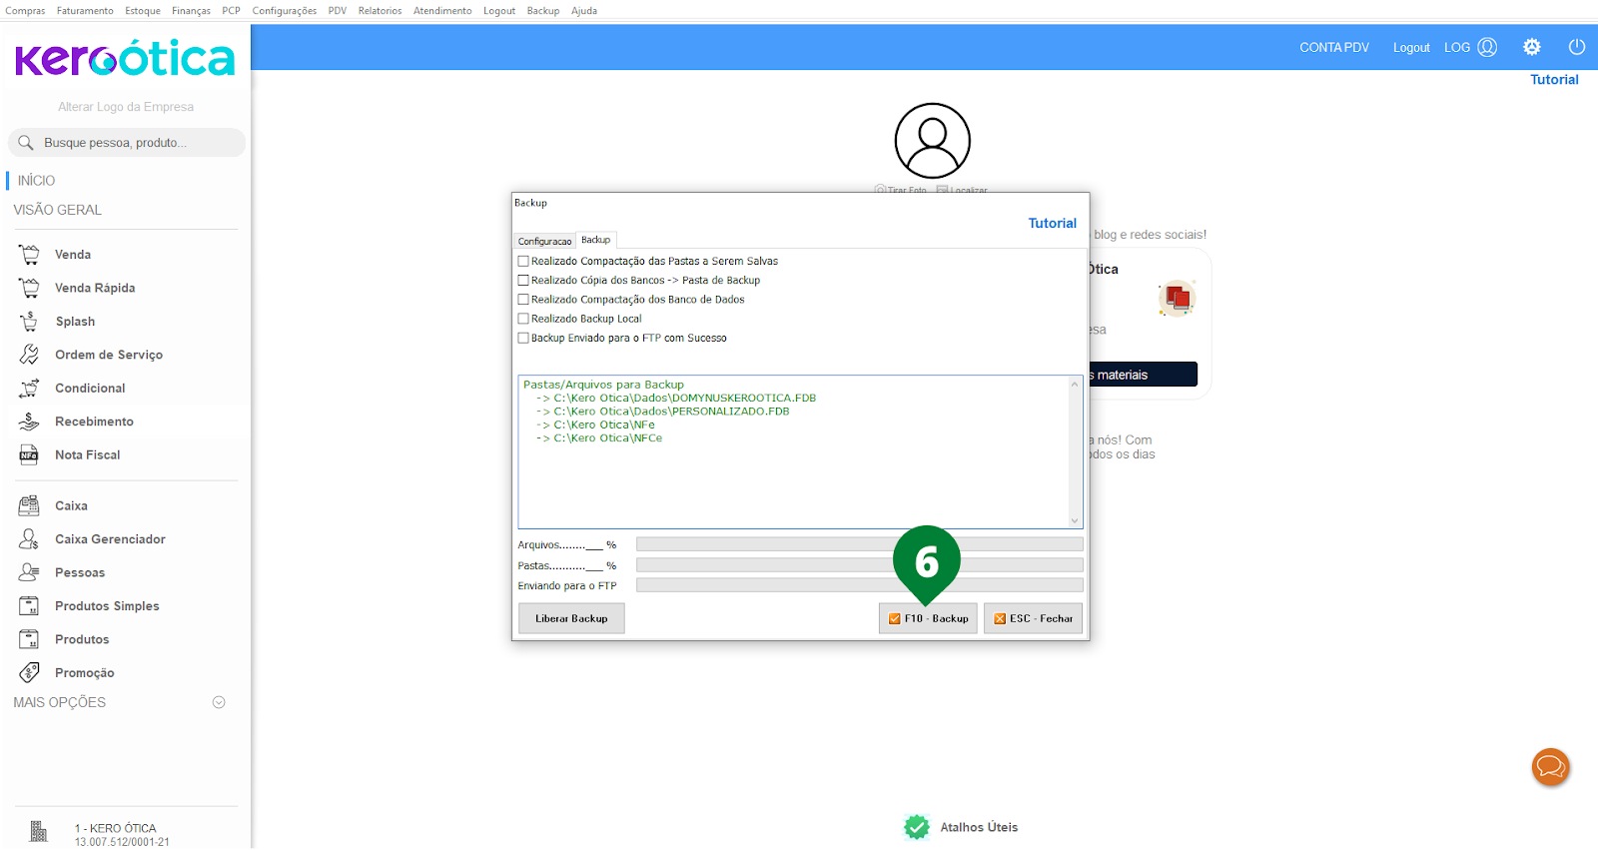This screenshot has height=850, width=1598.
Task: Open the Produtos box icon
Action: click(29, 639)
